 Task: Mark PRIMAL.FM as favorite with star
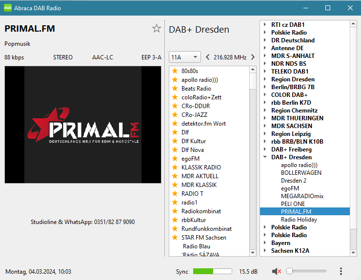(156, 29)
